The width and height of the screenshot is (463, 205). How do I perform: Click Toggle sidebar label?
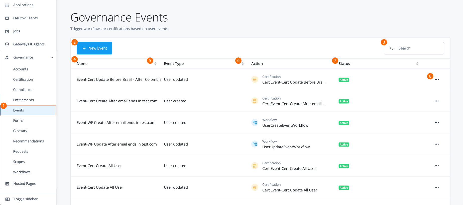point(26,199)
